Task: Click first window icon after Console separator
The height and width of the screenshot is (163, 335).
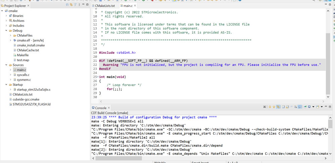Action: (x=284, y=107)
